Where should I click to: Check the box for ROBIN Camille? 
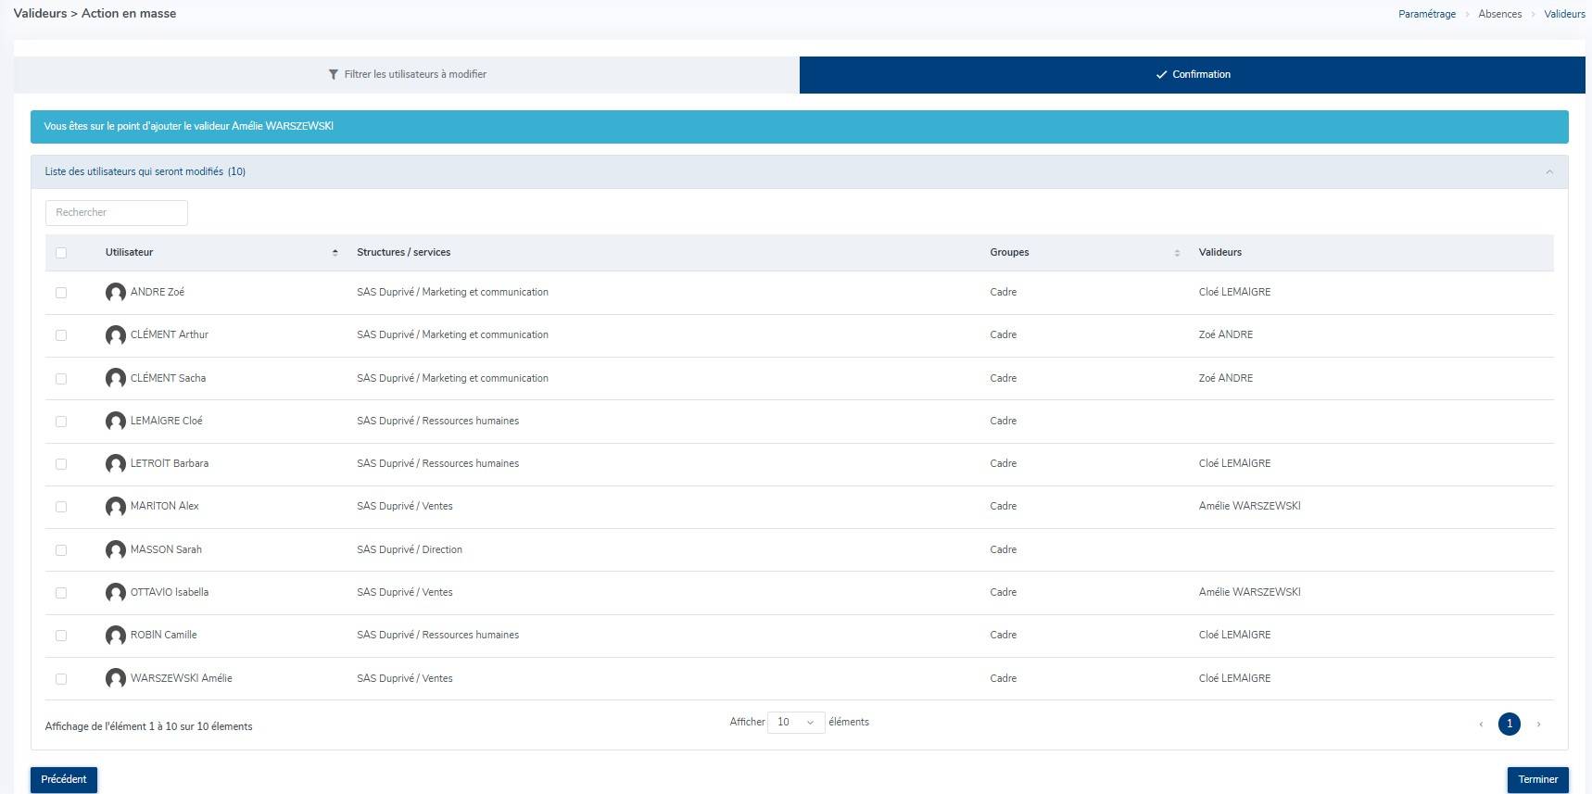[61, 636]
